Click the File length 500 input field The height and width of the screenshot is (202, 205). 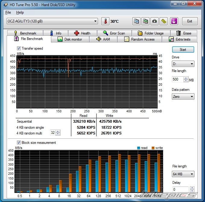tap(177, 79)
